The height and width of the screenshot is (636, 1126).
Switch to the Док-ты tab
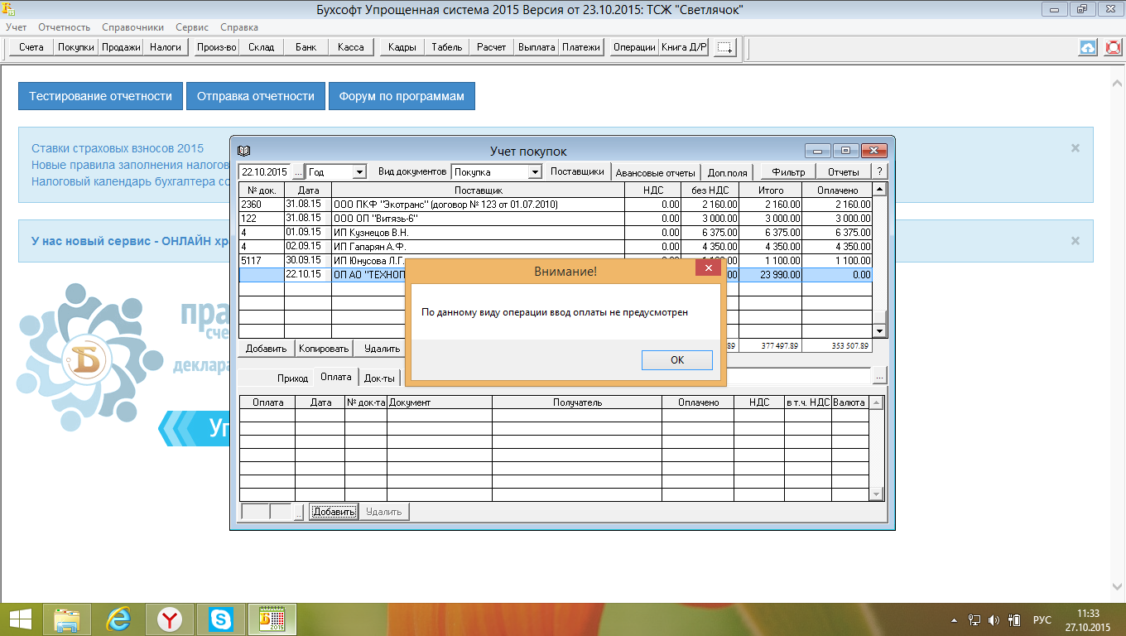pos(380,378)
